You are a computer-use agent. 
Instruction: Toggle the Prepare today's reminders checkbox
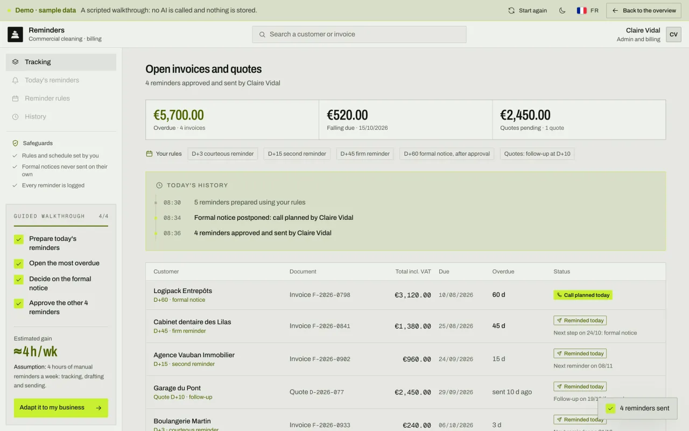19,239
